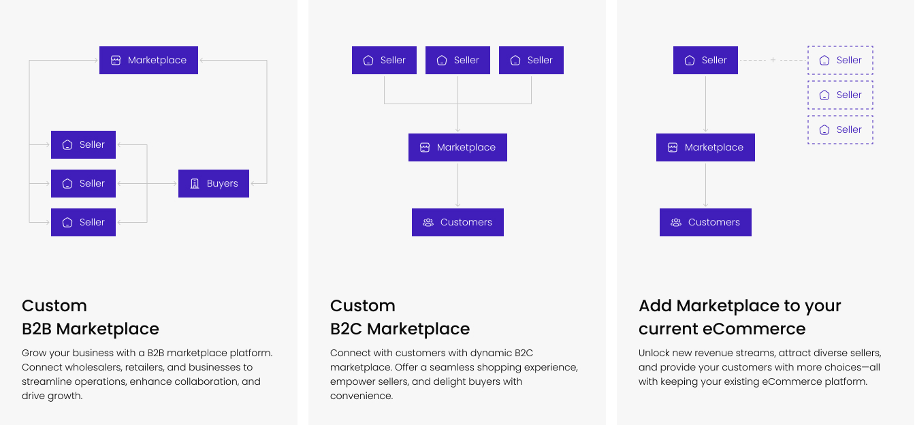Click the people icon in third panel Customers box
Screen dimensions: 915x425
[676, 222]
